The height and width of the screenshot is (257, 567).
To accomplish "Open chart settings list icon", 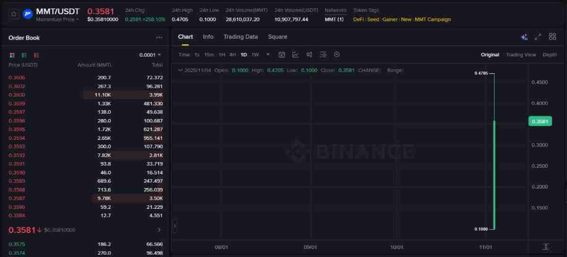I will [323, 55].
